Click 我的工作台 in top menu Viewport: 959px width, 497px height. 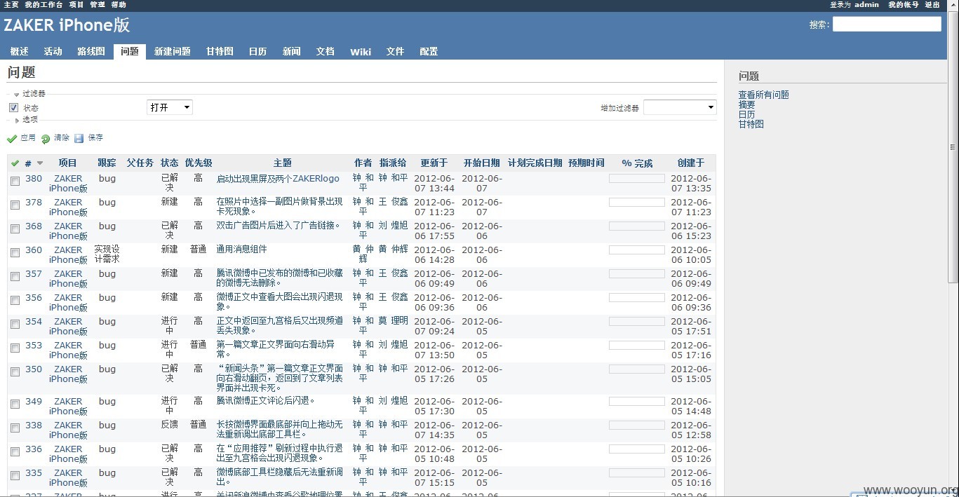[x=43, y=5]
